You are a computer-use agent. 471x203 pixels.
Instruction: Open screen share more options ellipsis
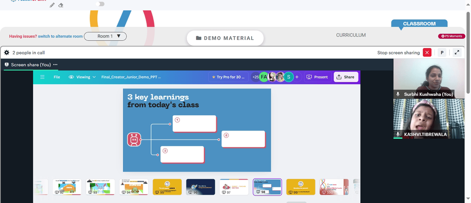coord(55,65)
